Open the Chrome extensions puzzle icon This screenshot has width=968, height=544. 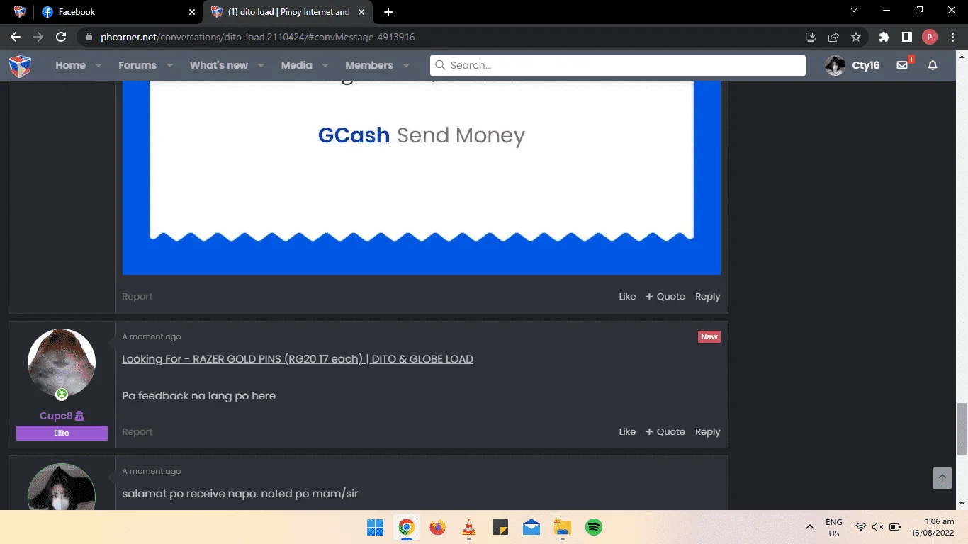tap(884, 37)
